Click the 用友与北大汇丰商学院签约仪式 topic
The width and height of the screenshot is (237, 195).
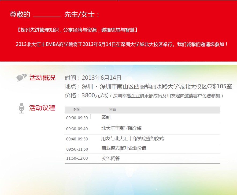(x=132, y=139)
